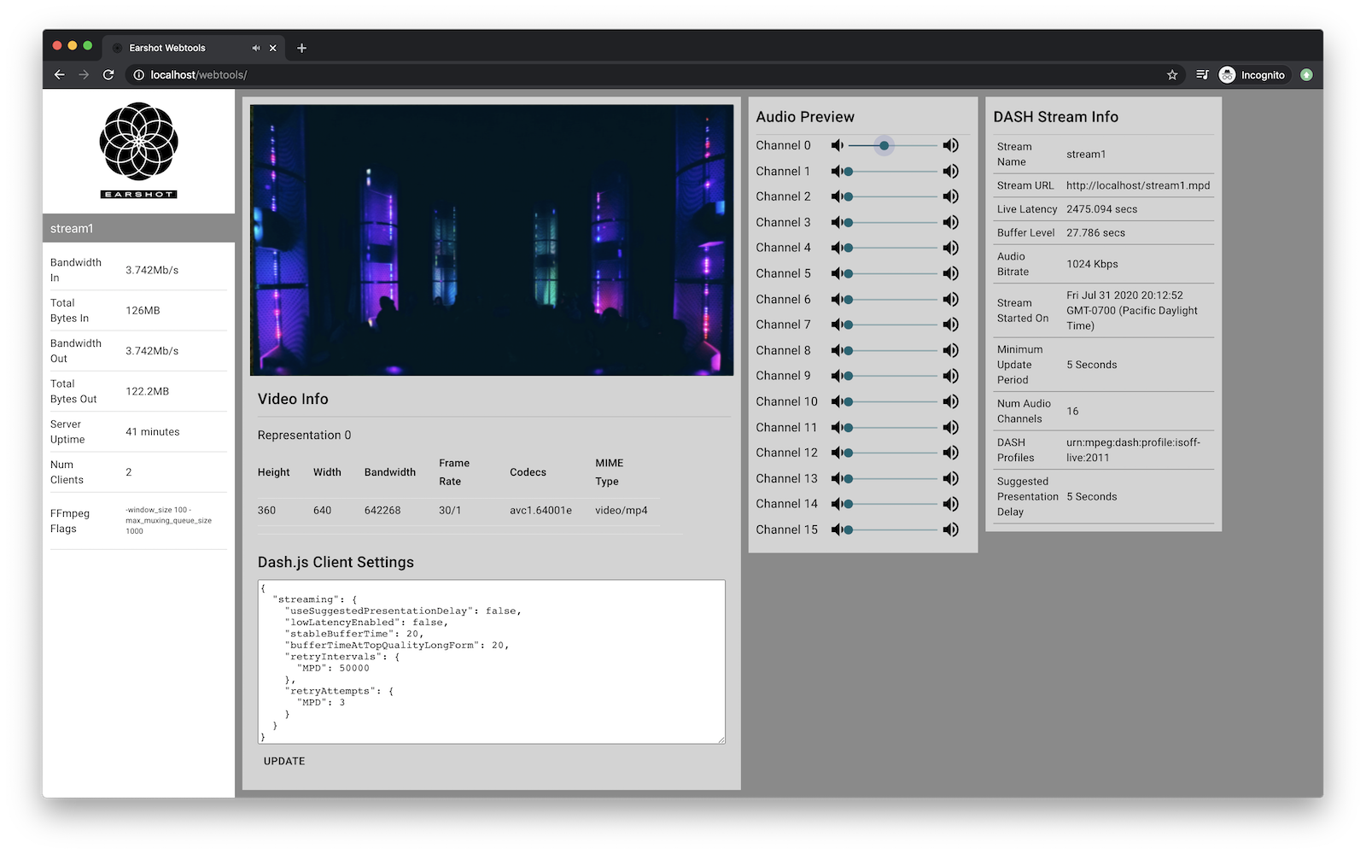Click inside the Dash.js settings JSON textarea
This screenshot has width=1366, height=854.
491,662
